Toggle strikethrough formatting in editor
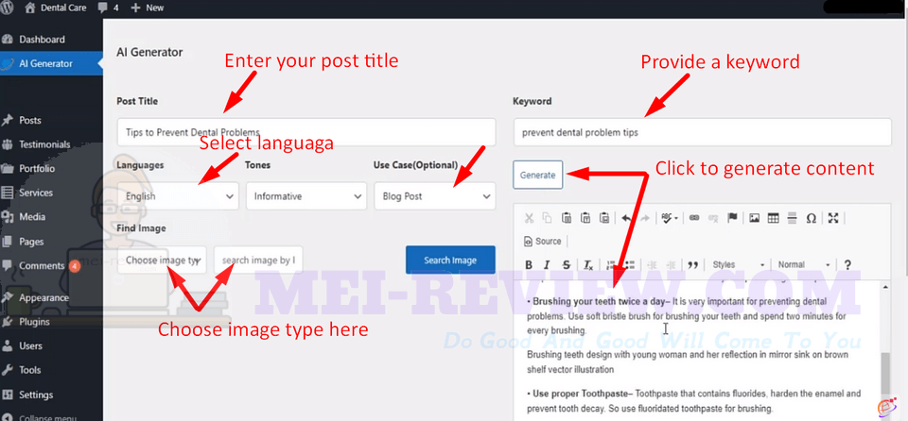This screenshot has height=421, width=908. click(x=567, y=265)
